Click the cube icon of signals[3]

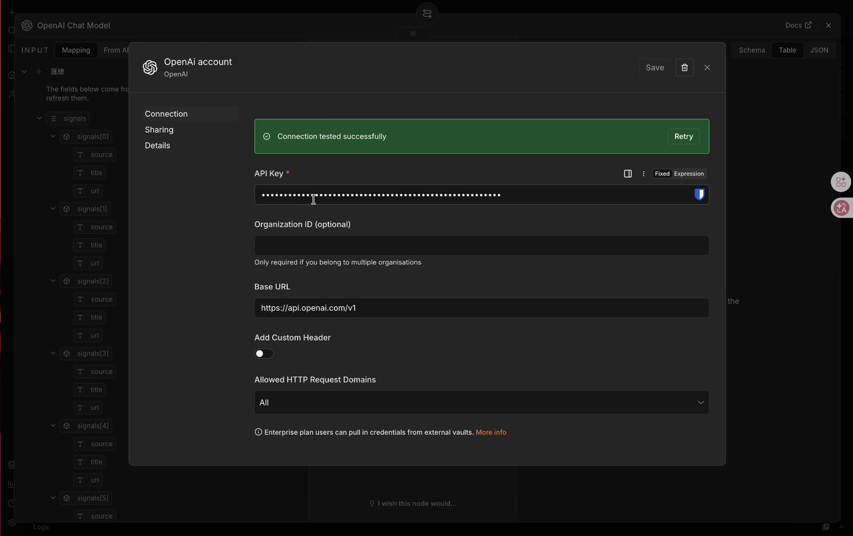pyautogui.click(x=66, y=353)
